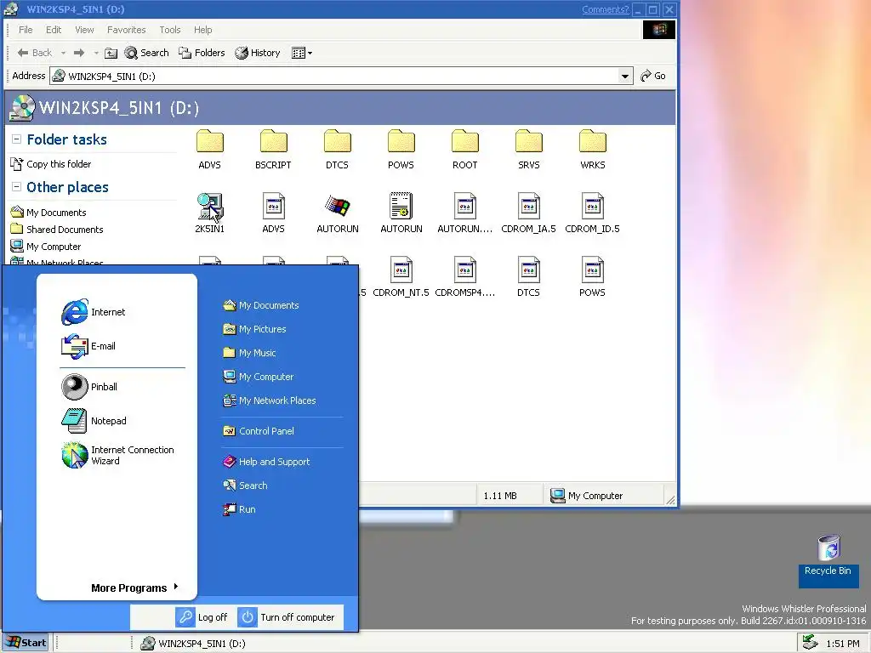
Task: Start the Internet Connection Wizard
Action: 117,456
